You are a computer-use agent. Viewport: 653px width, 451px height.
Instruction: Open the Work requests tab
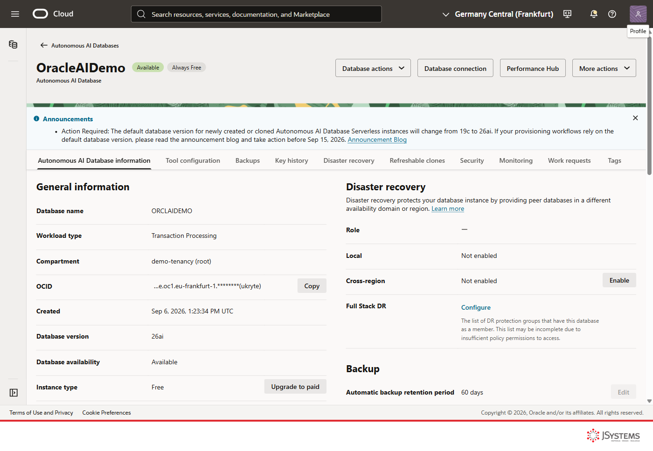point(569,160)
